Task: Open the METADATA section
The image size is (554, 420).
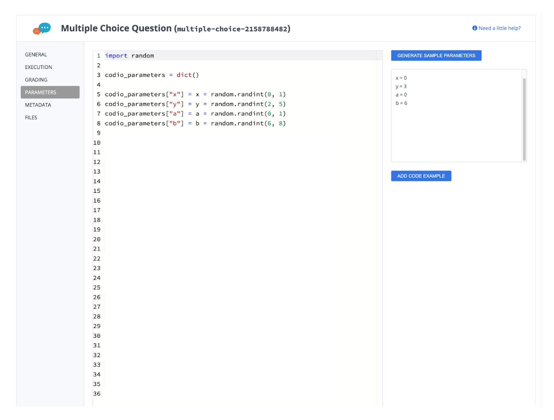Action: 38,104
